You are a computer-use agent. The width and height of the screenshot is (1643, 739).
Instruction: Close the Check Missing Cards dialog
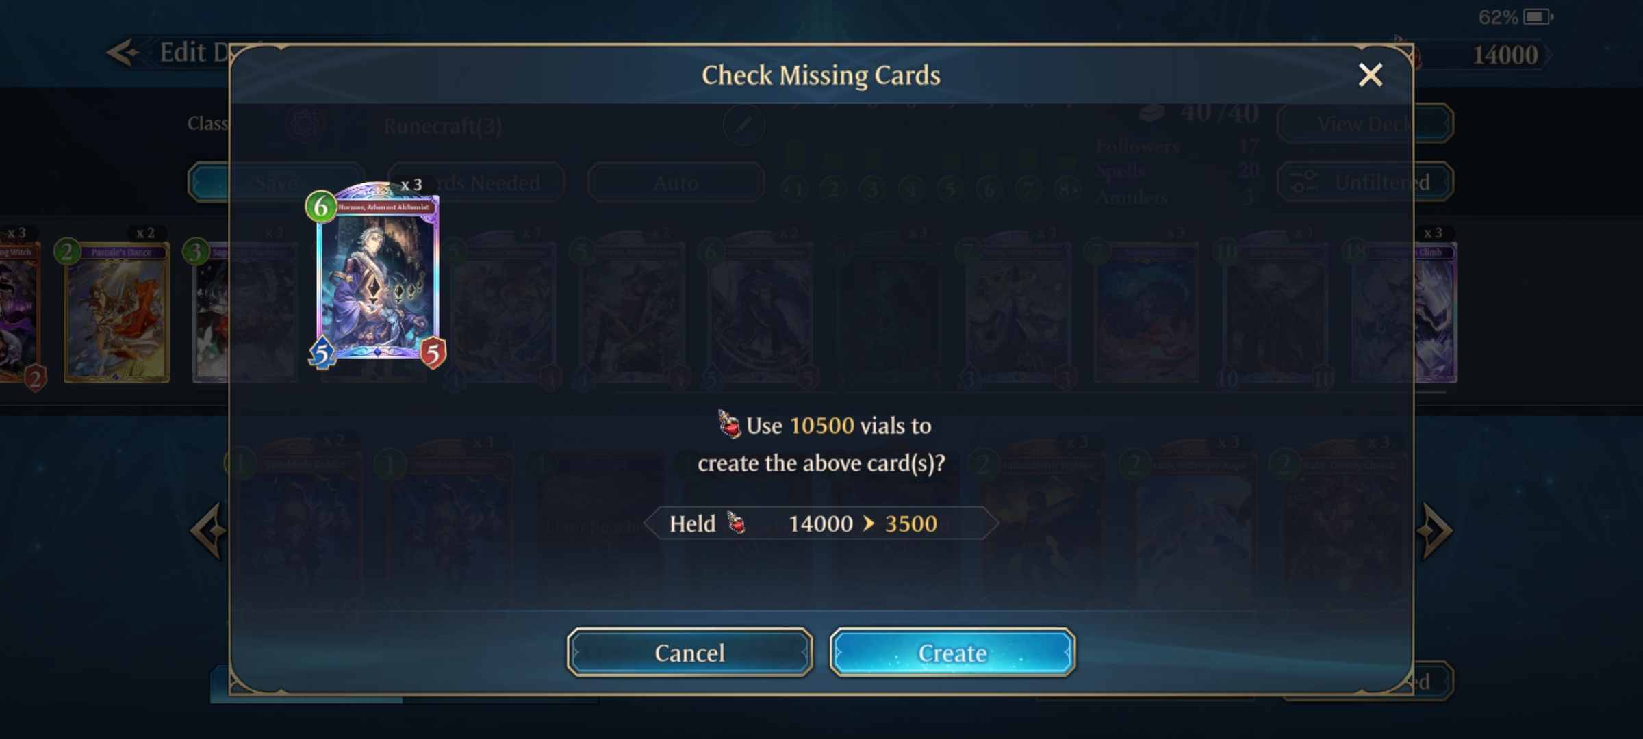[x=1371, y=75]
